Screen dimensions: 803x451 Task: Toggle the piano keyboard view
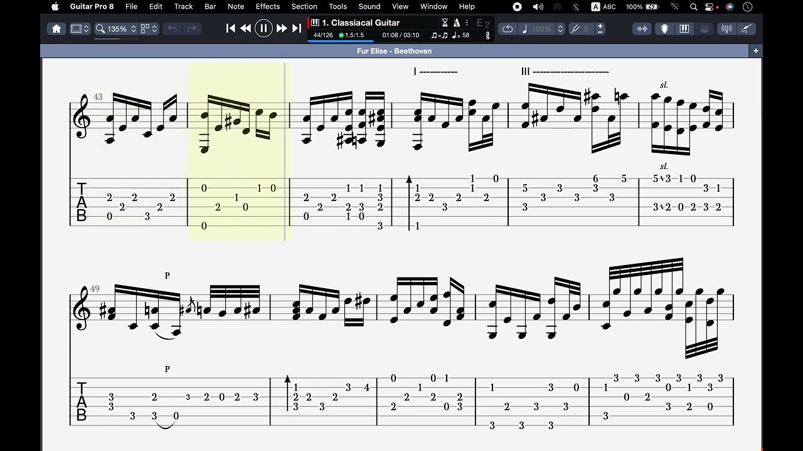tap(684, 29)
